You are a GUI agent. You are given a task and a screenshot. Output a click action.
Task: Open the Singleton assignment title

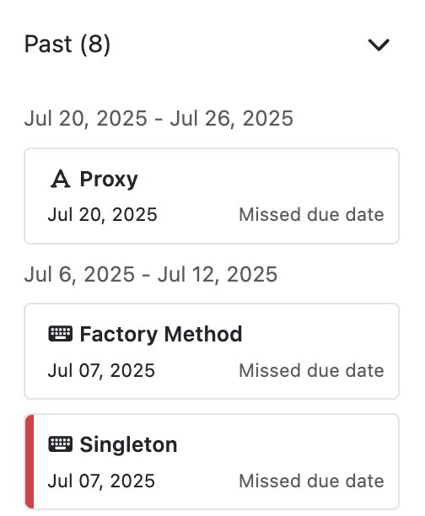pos(128,445)
